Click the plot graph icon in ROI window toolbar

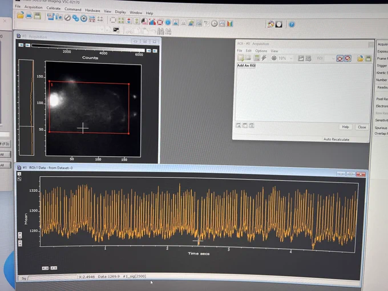tap(301, 58)
